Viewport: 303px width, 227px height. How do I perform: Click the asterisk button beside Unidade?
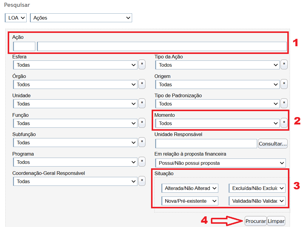click(142, 103)
